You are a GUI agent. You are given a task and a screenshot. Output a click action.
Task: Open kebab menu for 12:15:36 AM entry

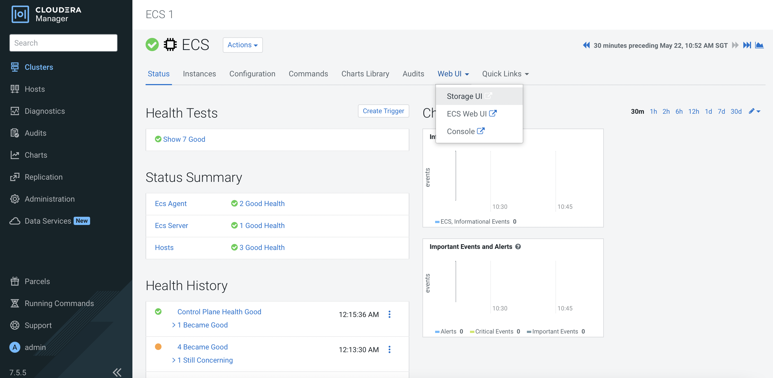pyautogui.click(x=390, y=314)
